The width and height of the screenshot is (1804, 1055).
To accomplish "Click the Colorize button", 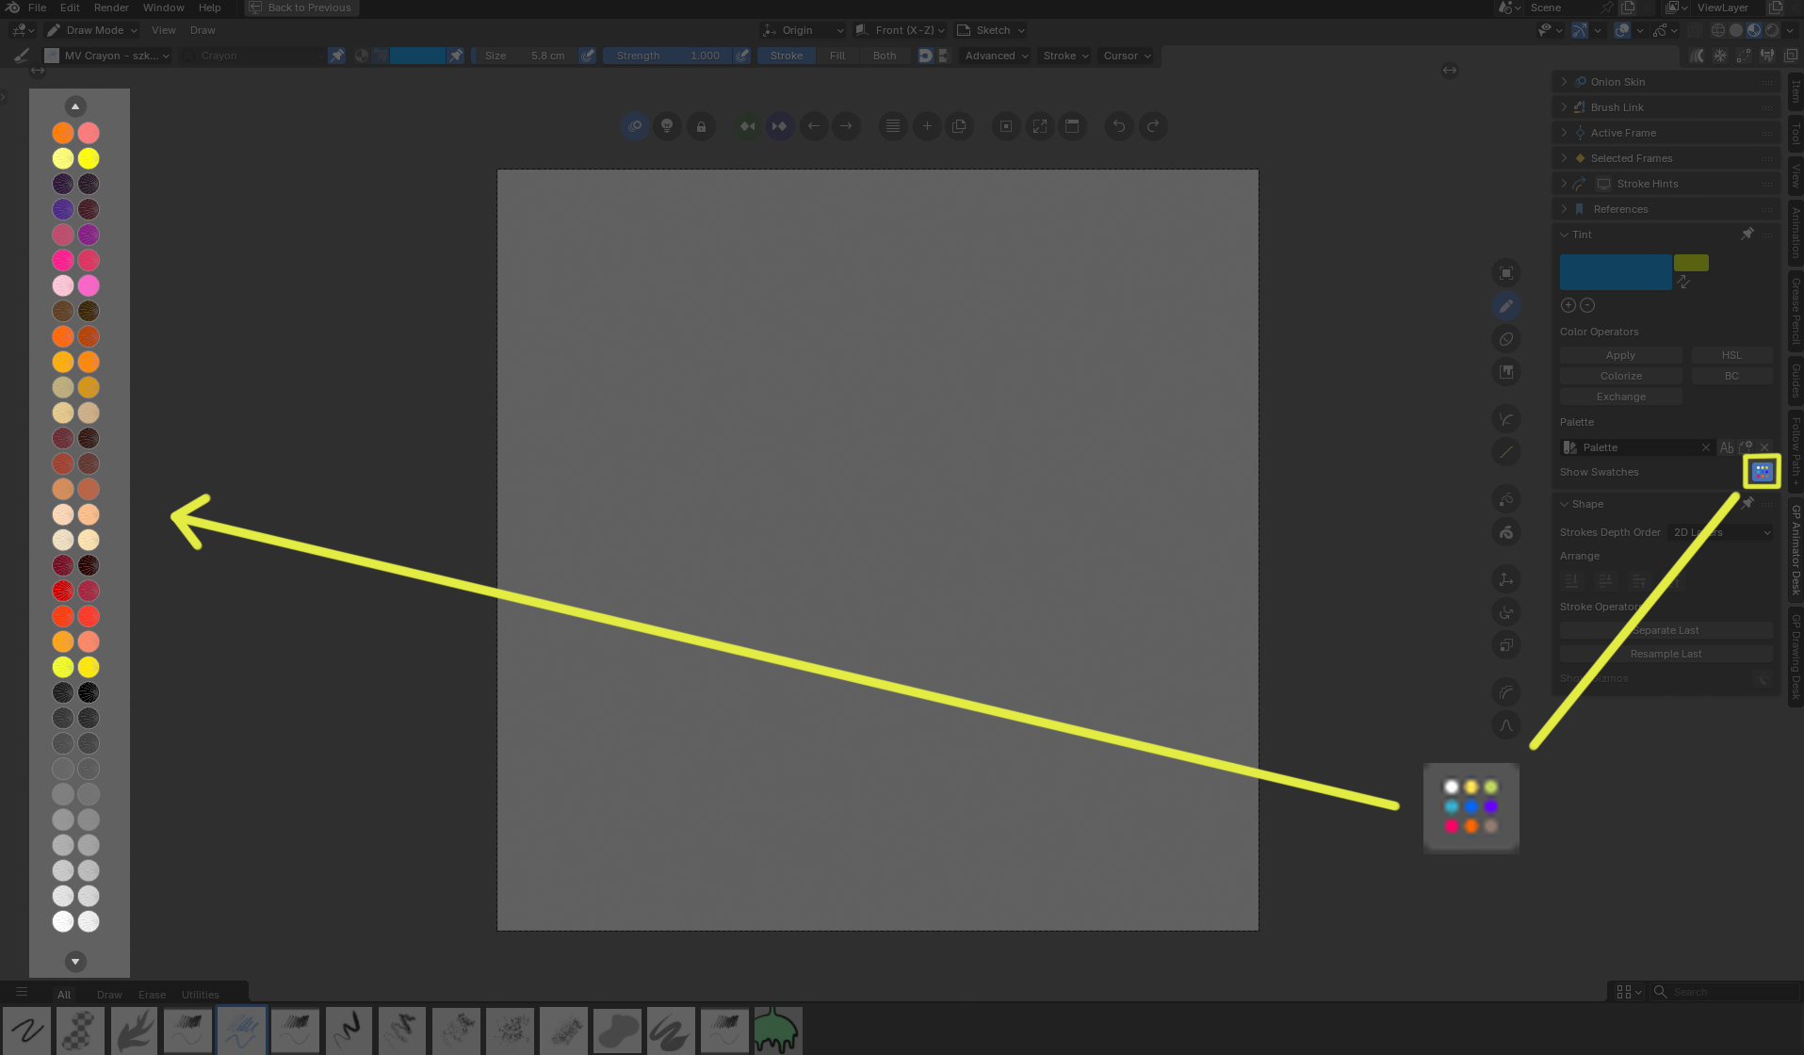I will click(x=1620, y=376).
